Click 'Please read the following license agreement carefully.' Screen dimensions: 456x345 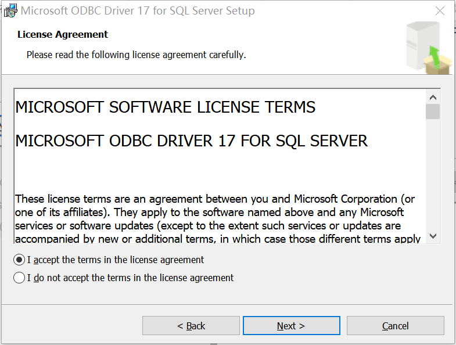[136, 55]
